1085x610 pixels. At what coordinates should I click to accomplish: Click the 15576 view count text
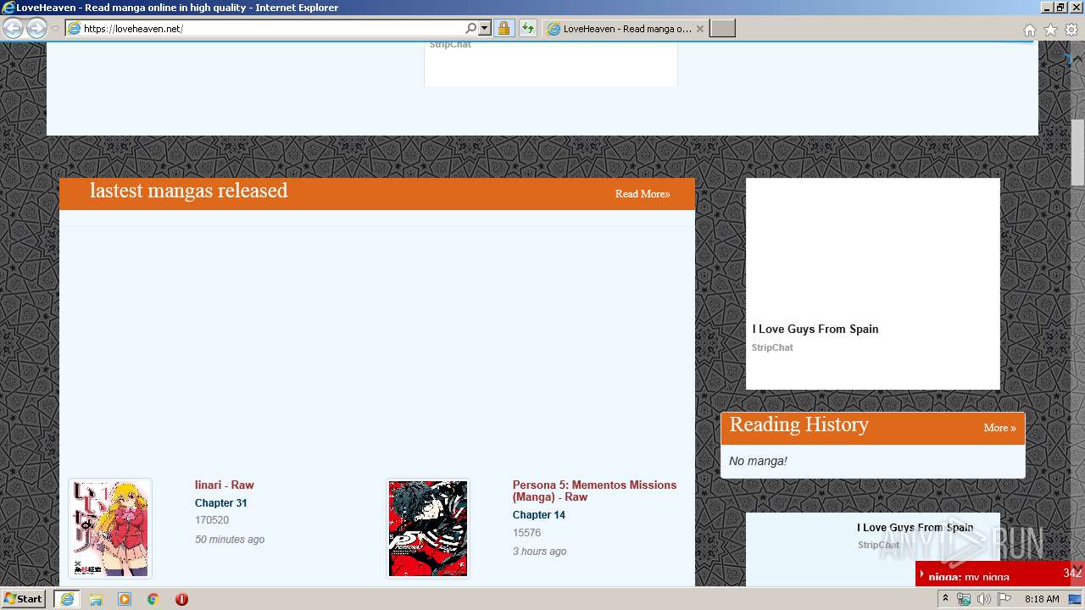[x=526, y=533]
